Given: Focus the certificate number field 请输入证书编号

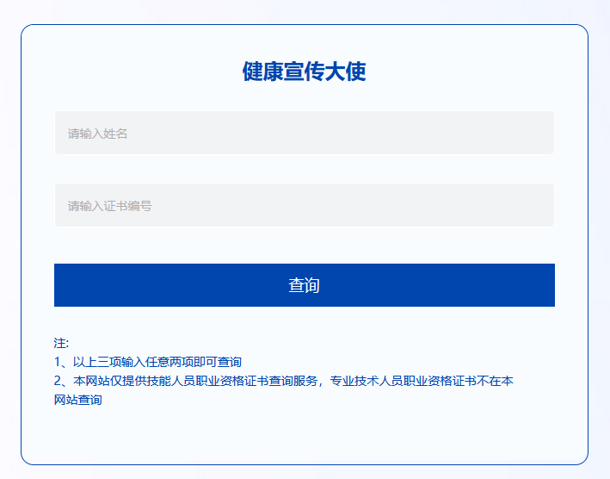Looking at the screenshot, I should [305, 205].
